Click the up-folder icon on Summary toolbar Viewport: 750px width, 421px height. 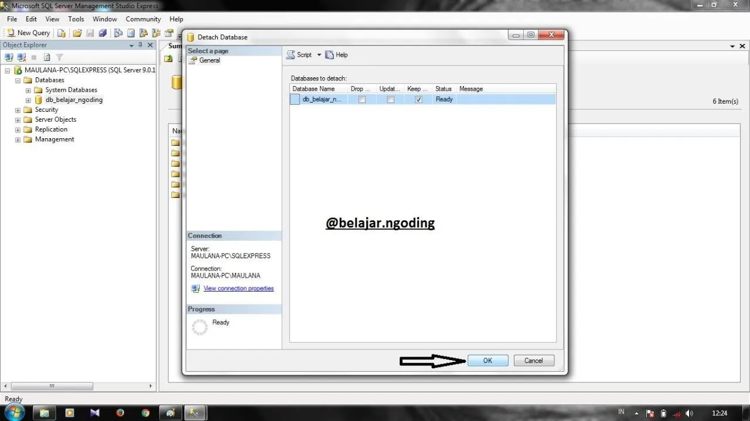point(169,58)
